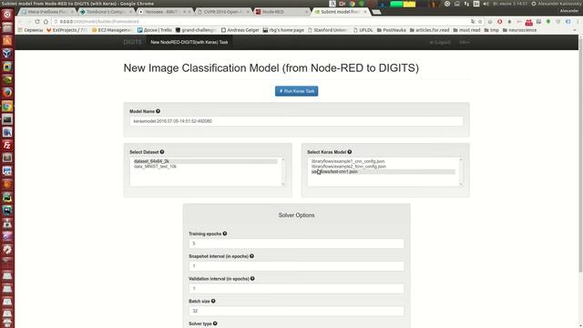583x328 pixels.
Task: Open EC2 Management bookmark
Action: click(x=112, y=30)
